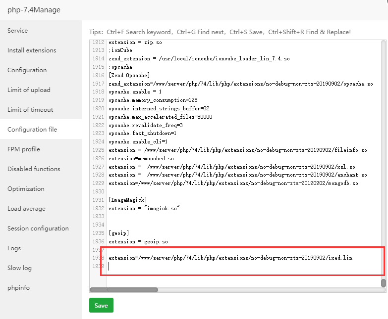This screenshot has width=388, height=319.
Task: Switch to FPM profile
Action: click(x=24, y=149)
